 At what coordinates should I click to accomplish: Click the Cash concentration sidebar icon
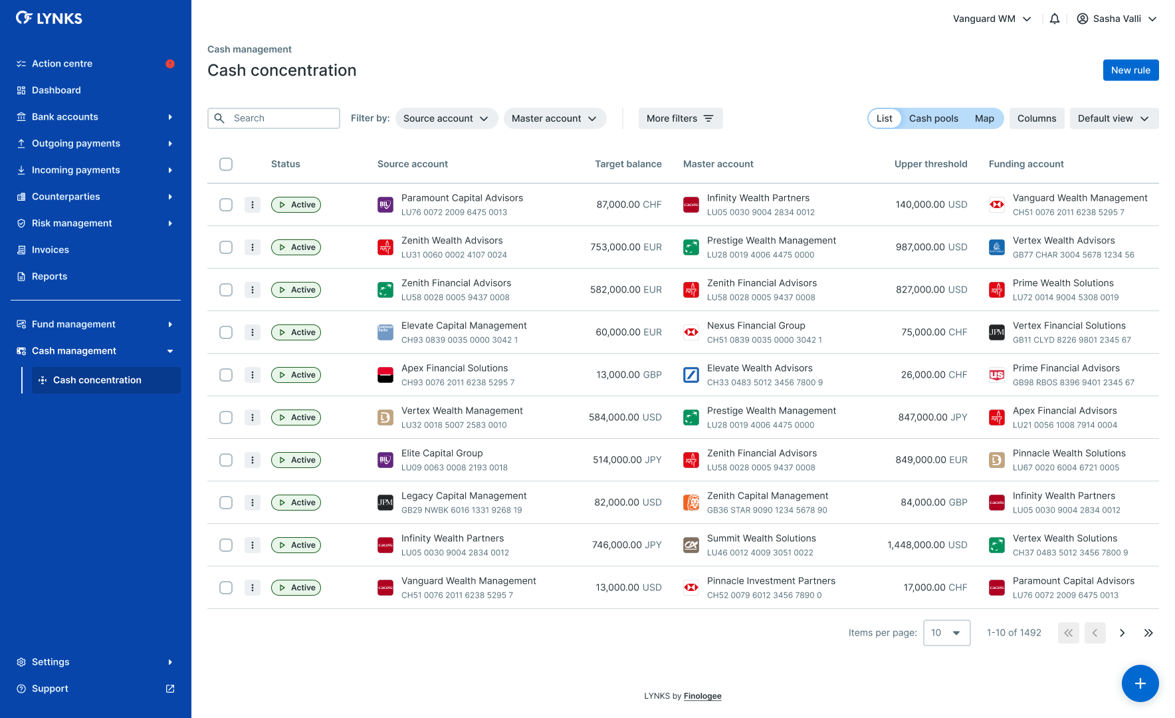43,380
